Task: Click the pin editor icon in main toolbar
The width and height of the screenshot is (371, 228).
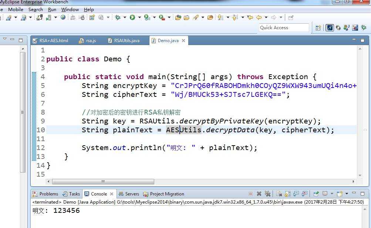Action: click(291, 17)
